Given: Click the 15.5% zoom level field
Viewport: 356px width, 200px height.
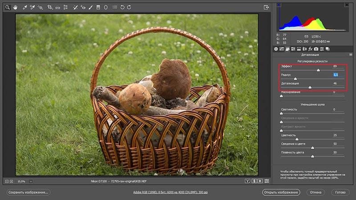Looking at the screenshot, I should coord(21,181).
